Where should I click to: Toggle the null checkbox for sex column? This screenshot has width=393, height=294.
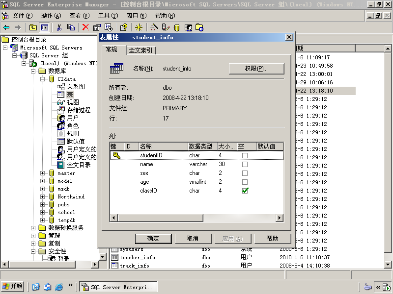tap(245, 173)
